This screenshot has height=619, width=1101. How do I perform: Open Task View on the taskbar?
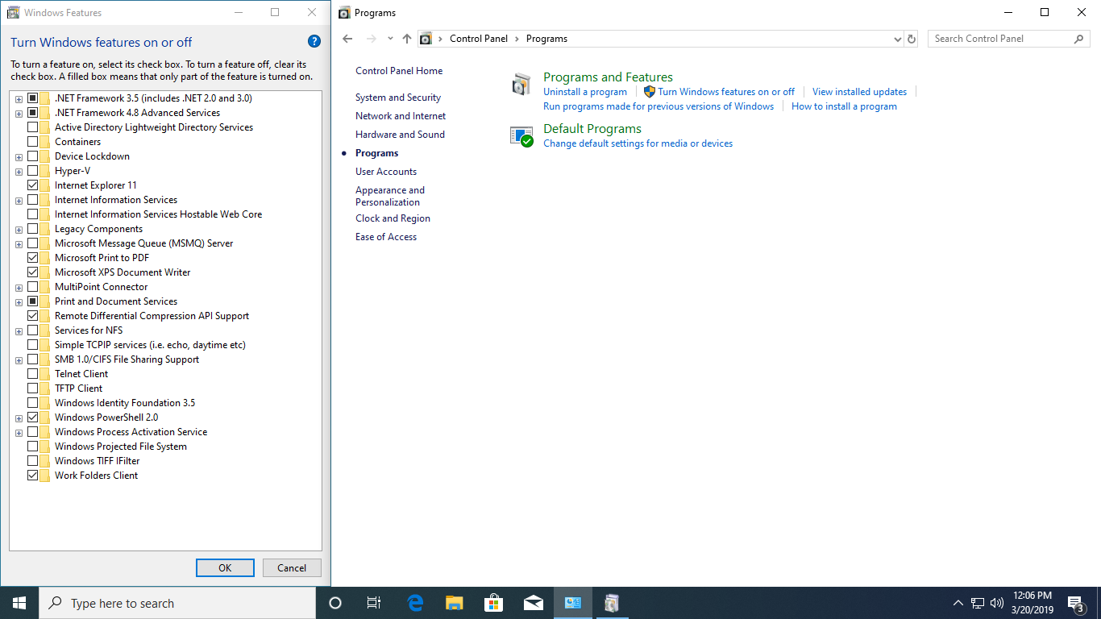[x=374, y=603]
